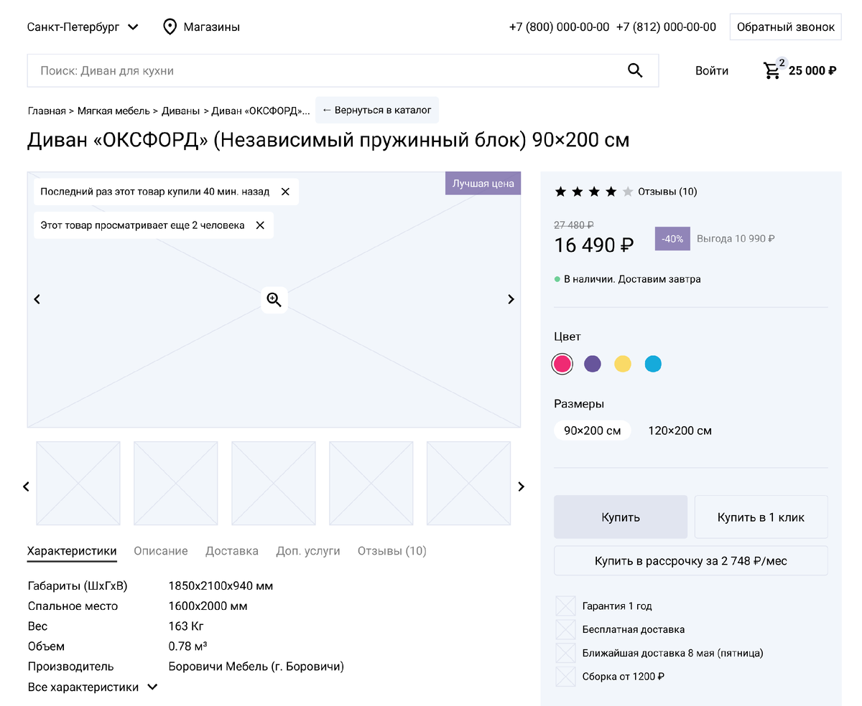This screenshot has width=862, height=706.
Task: Click the 25 000 ₽ cart total
Action: (812, 70)
